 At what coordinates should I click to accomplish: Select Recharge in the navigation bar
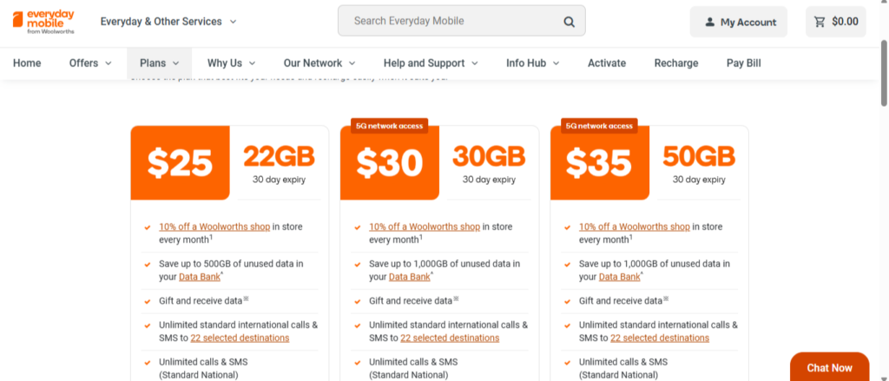675,63
